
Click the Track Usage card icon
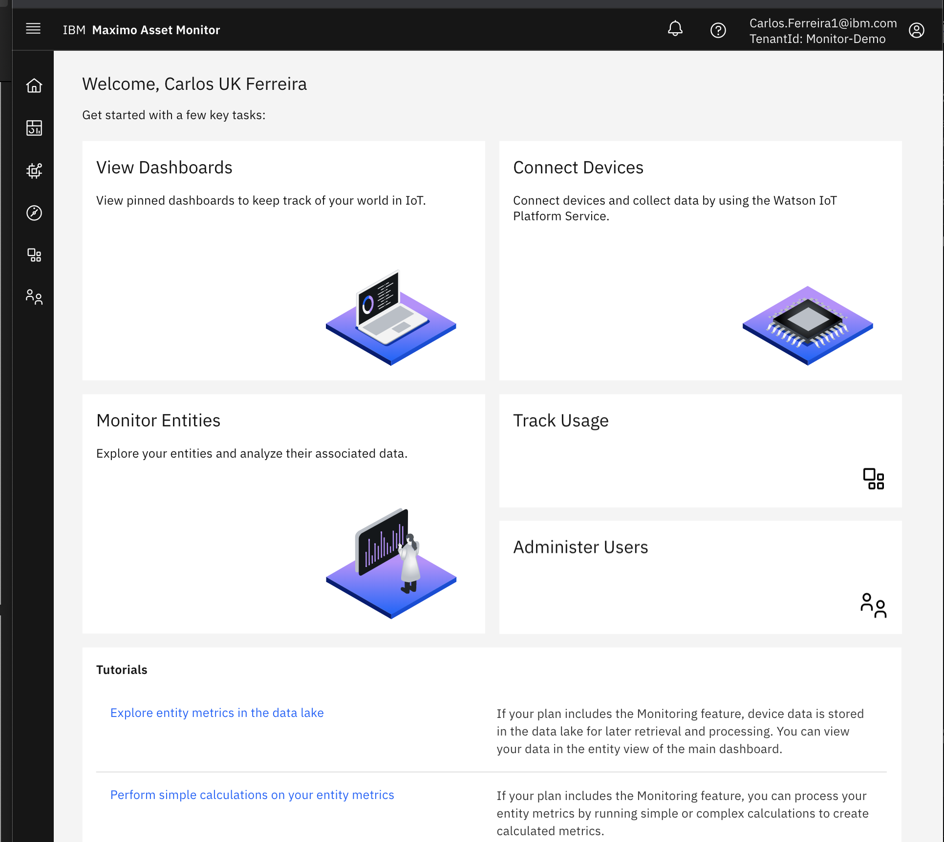click(873, 479)
